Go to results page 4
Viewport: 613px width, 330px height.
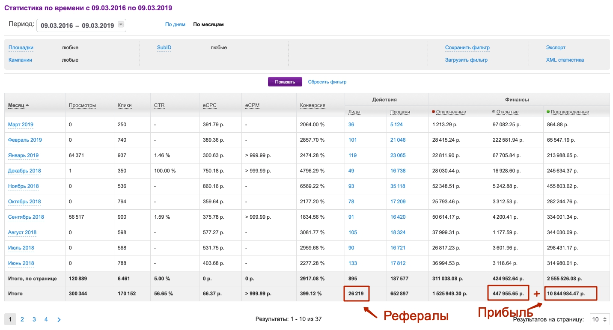46,319
